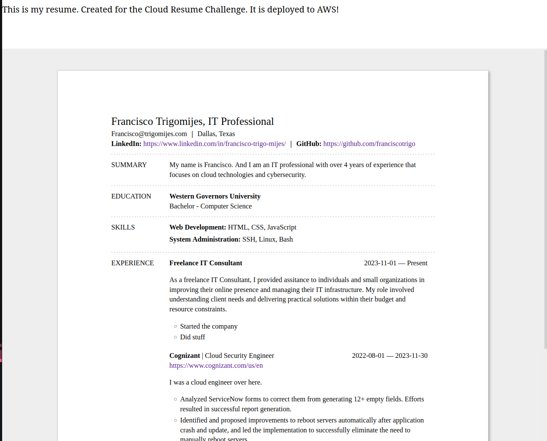Click the System Administration skills line
Viewport: 547px width, 441px height.
231,239
